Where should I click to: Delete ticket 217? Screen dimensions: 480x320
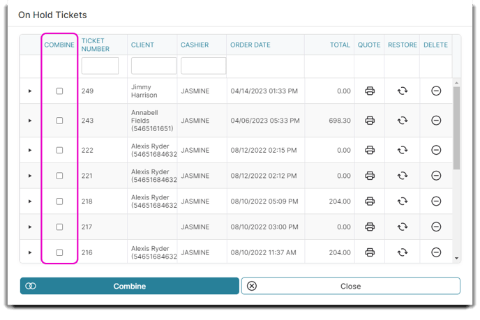click(x=436, y=227)
